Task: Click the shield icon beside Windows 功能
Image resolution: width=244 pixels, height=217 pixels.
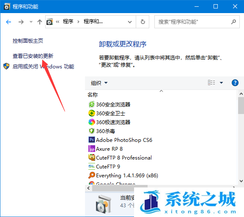Action: click(6, 66)
